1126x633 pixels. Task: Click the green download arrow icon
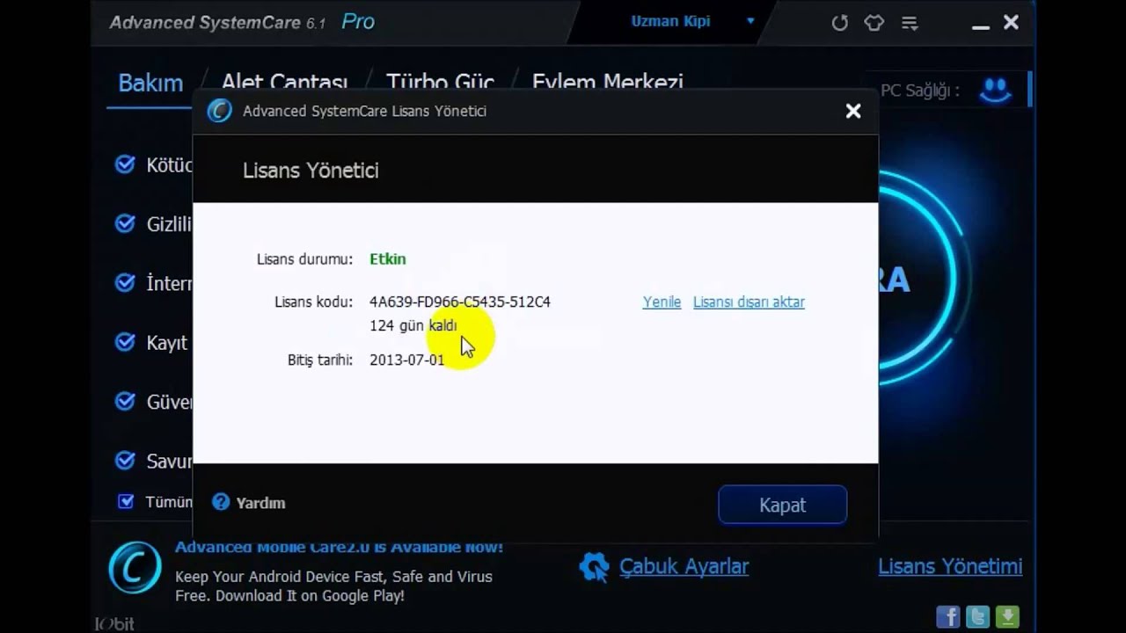click(x=1007, y=616)
